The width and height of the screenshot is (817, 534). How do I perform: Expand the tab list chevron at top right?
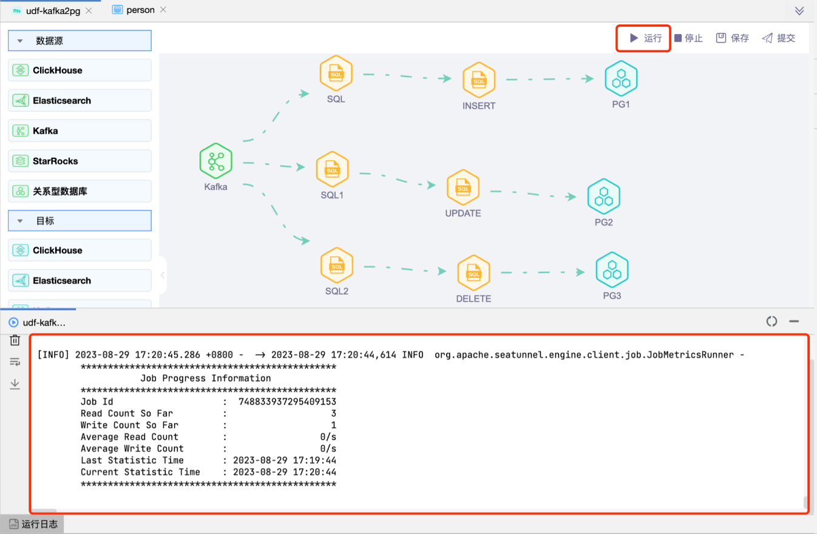coord(799,11)
